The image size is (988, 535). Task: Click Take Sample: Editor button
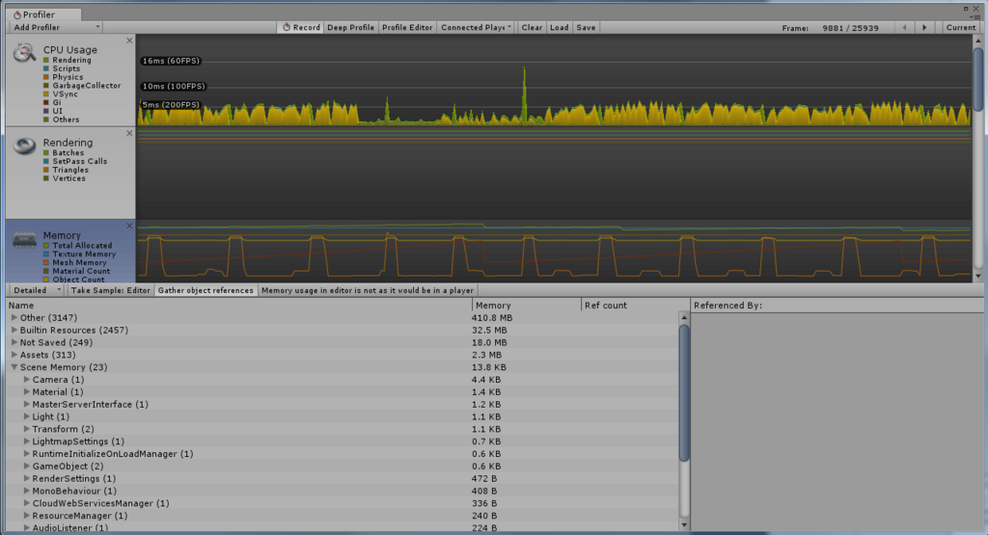110,290
